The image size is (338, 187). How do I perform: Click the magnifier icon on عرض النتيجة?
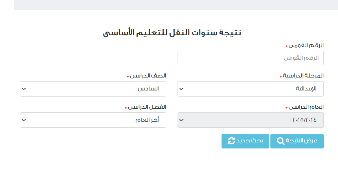tap(281, 141)
